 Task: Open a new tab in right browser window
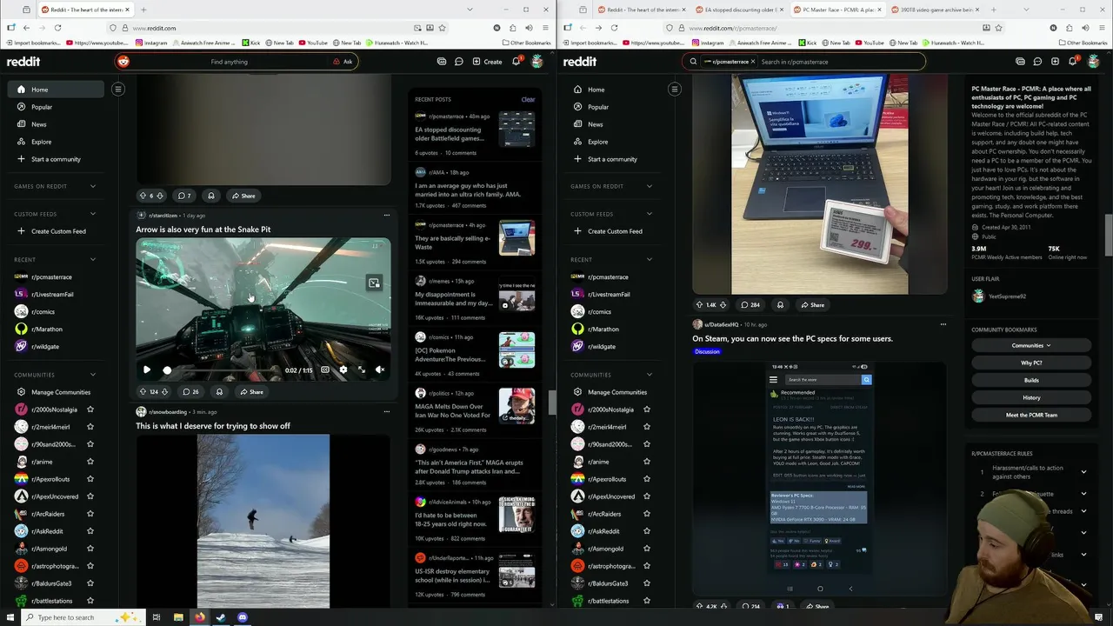[x=993, y=10]
